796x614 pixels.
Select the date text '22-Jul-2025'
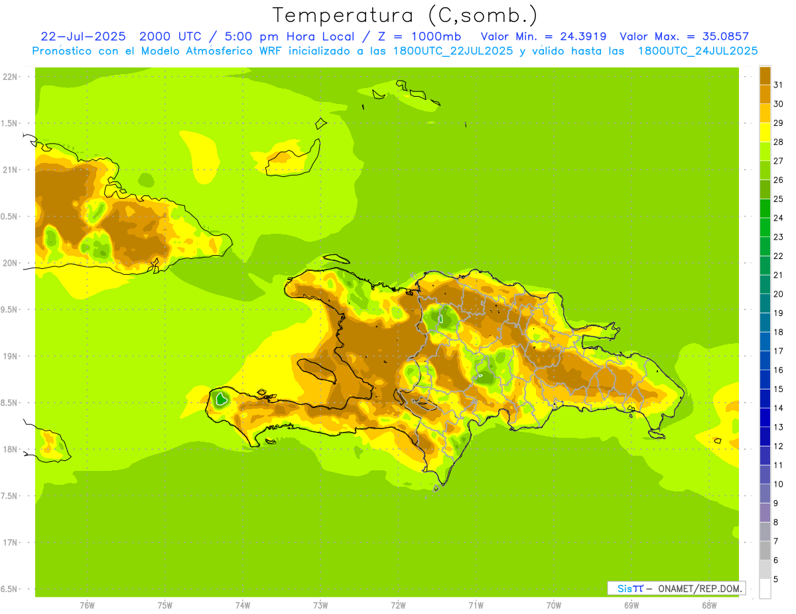click(x=83, y=36)
